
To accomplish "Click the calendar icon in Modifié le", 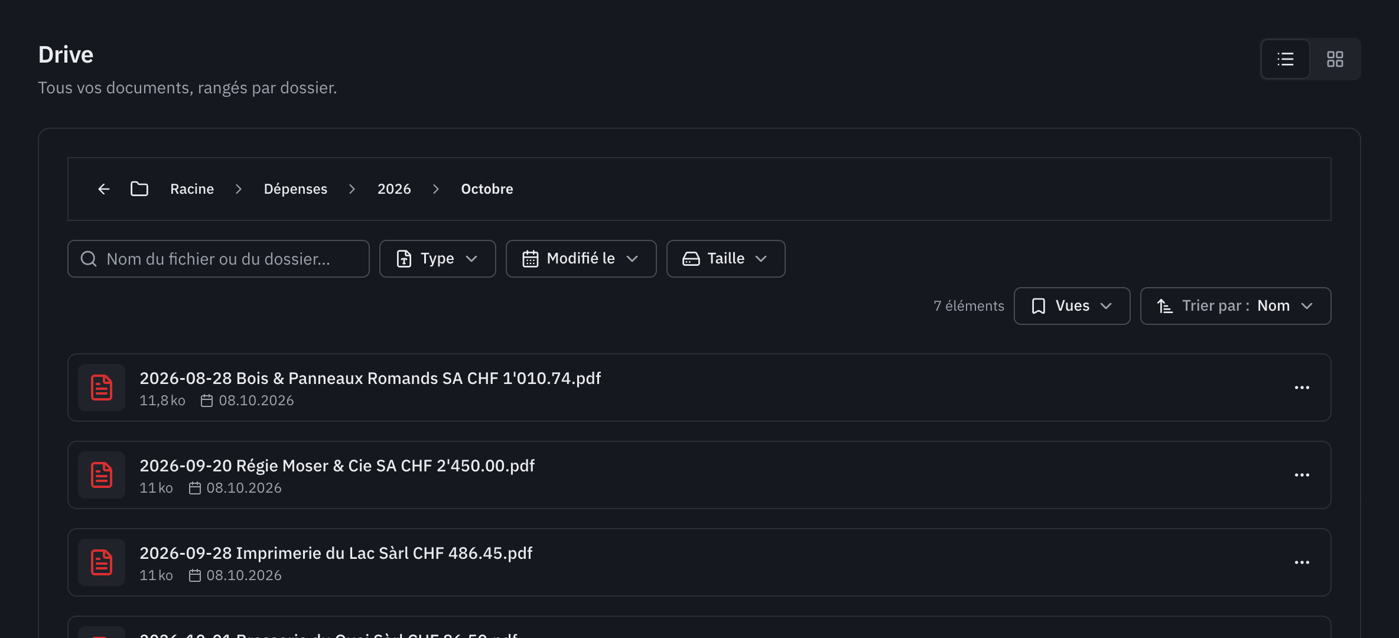I will pos(531,259).
